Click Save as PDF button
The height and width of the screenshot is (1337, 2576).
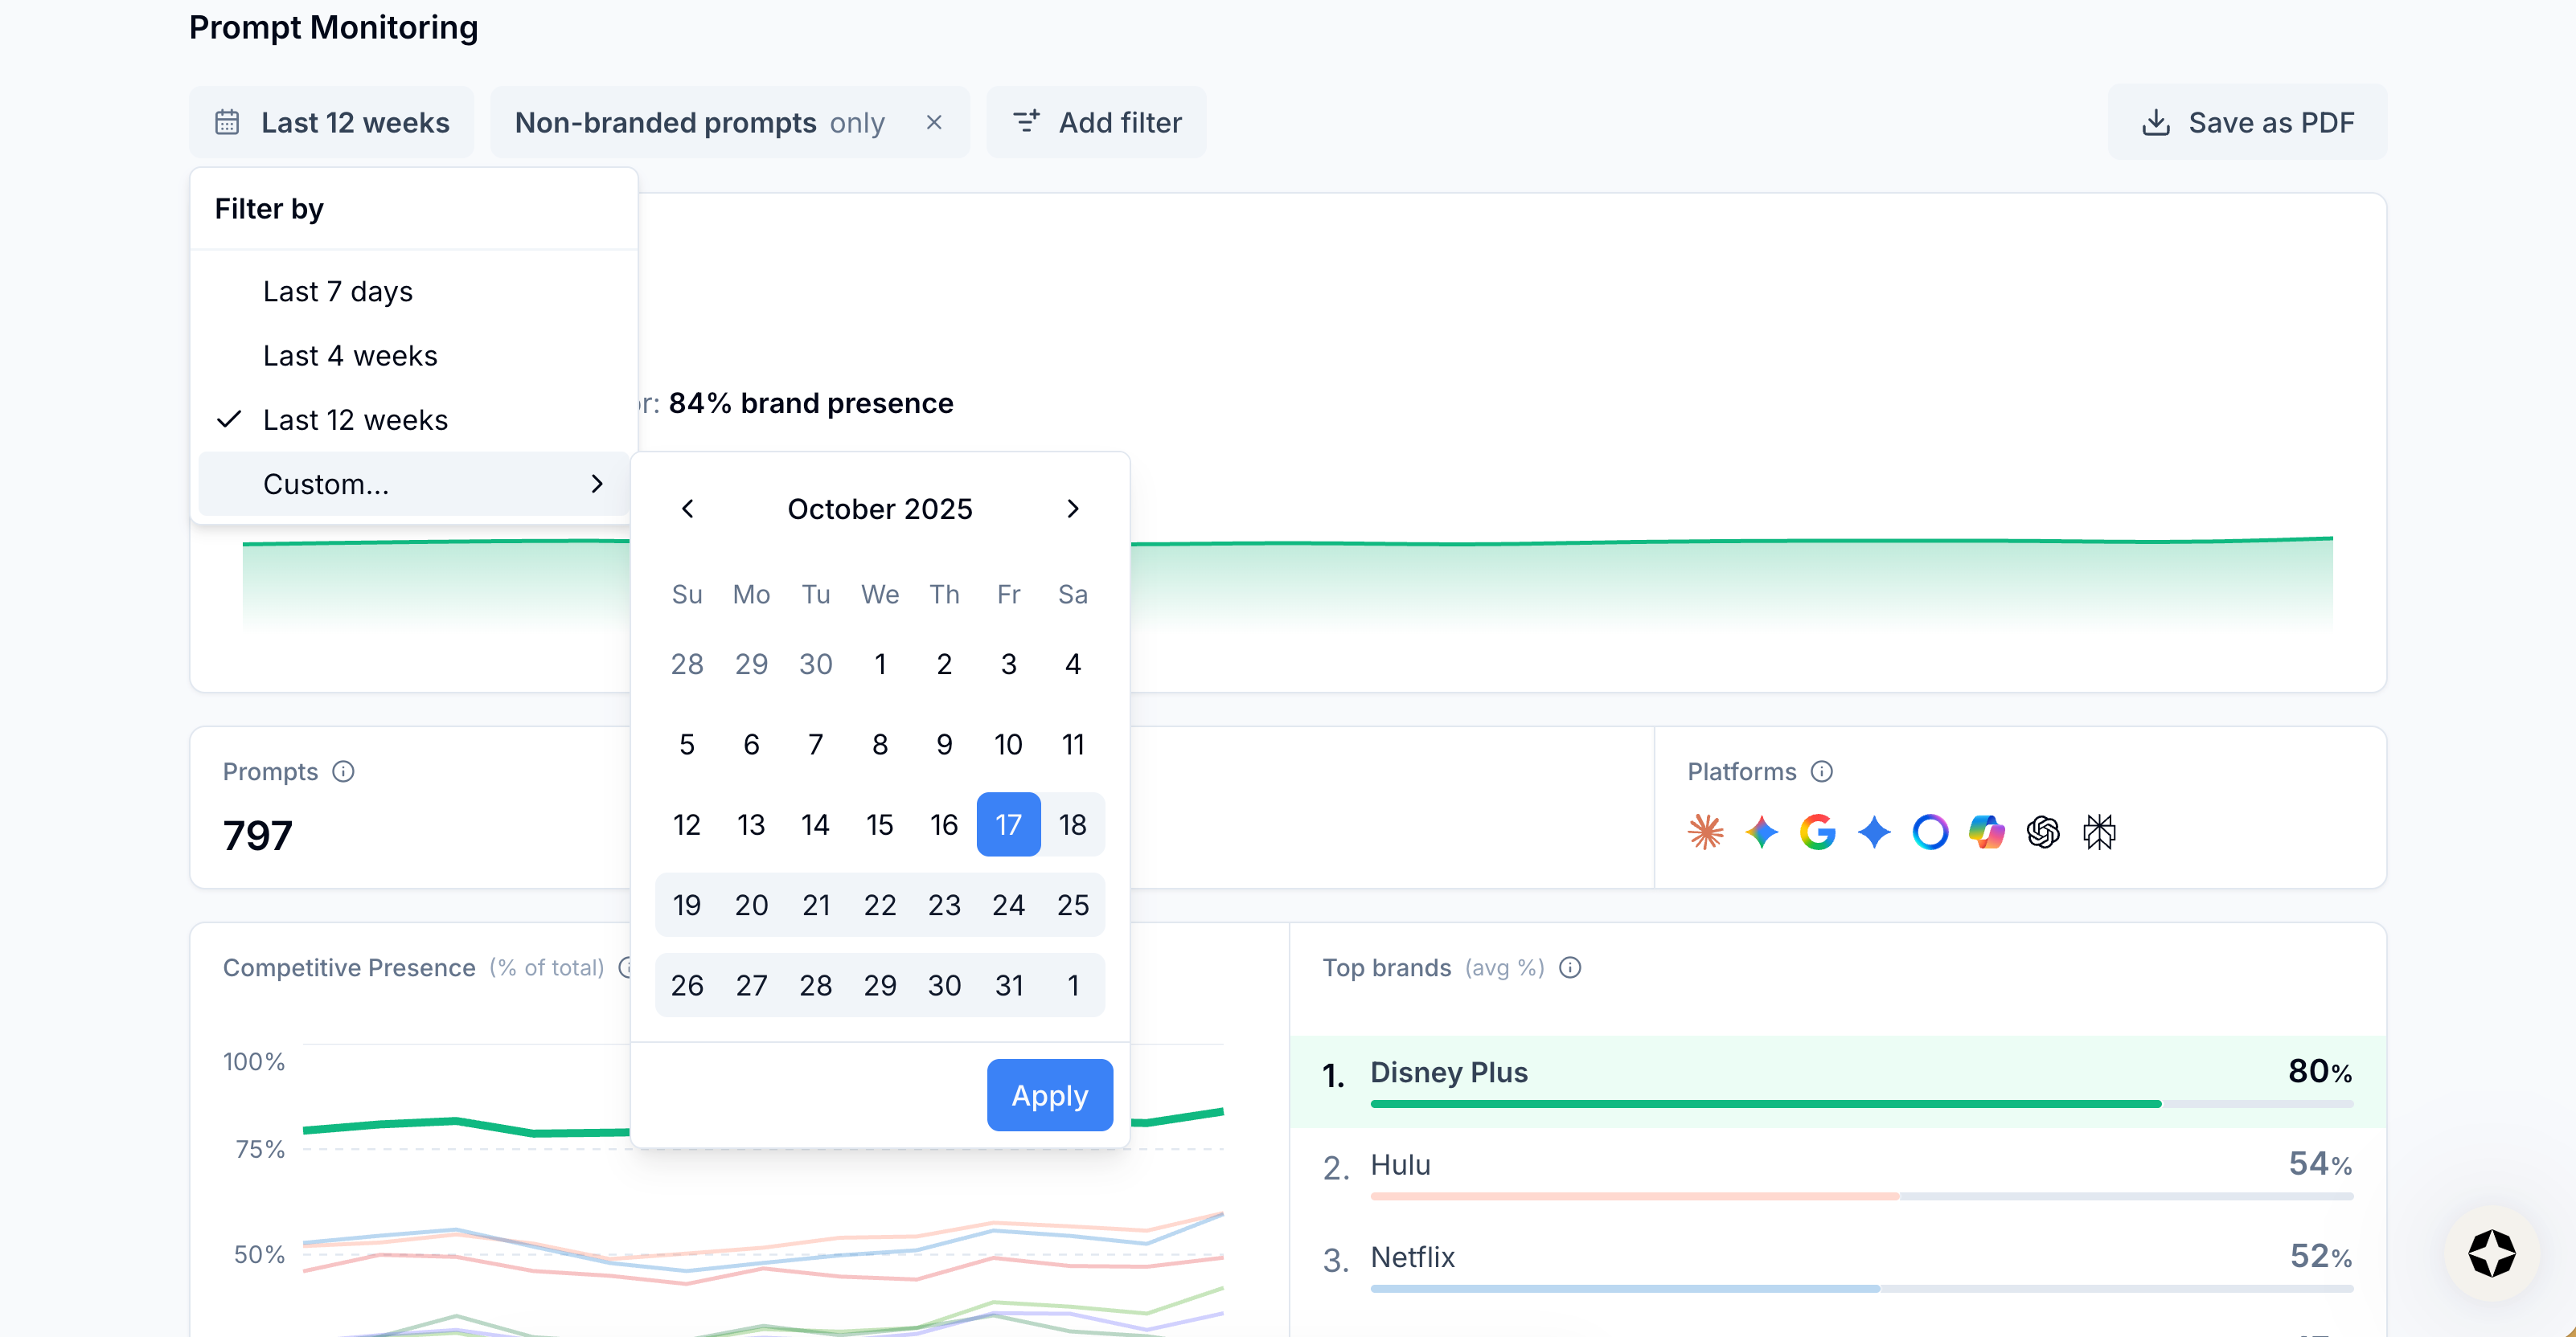tap(2247, 122)
